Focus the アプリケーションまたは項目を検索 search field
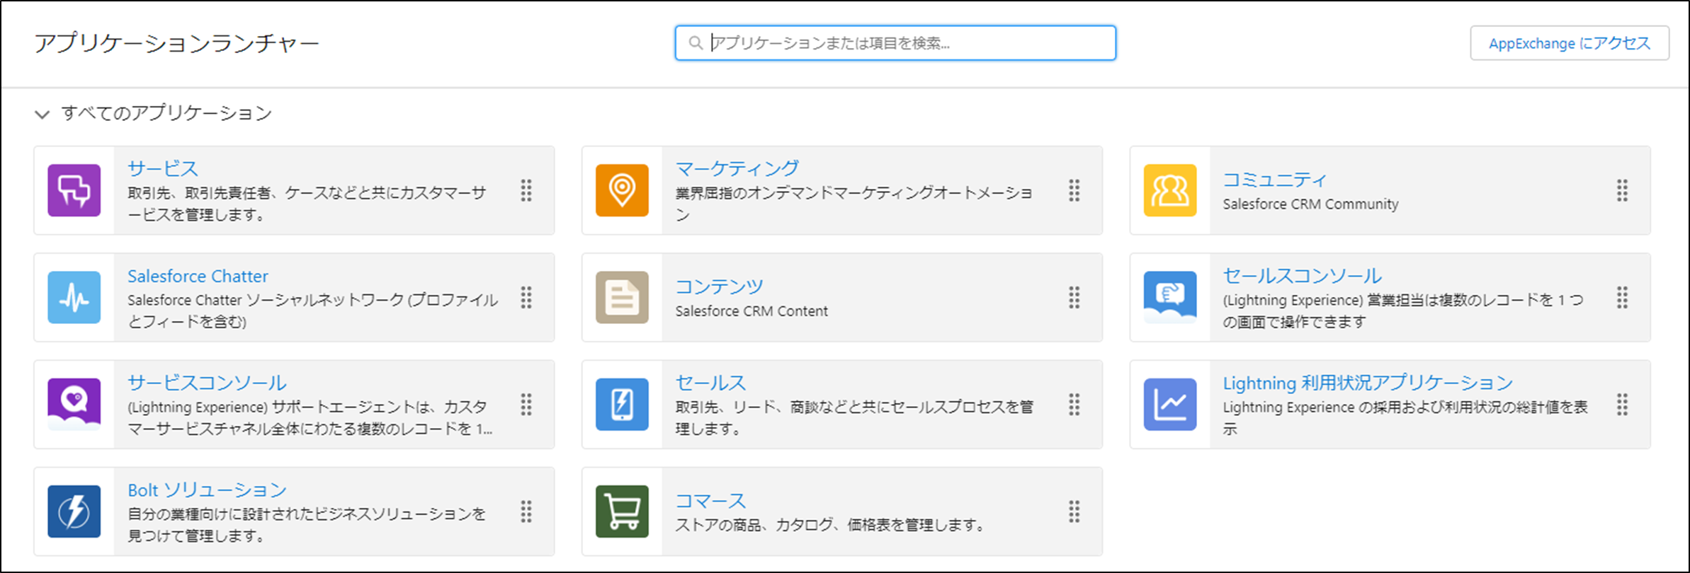This screenshot has width=1690, height=573. [895, 43]
